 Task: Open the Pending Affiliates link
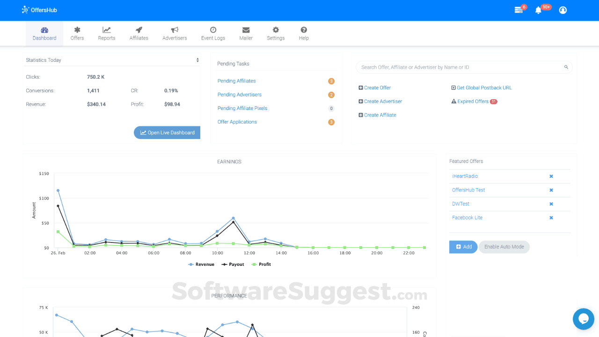tap(236, 81)
